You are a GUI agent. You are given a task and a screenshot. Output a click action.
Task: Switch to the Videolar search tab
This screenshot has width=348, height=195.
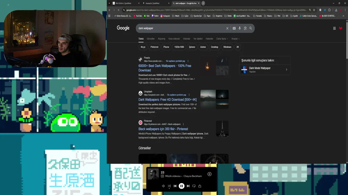[x=187, y=39]
